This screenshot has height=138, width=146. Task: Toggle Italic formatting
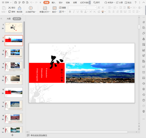(x=74, y=12)
